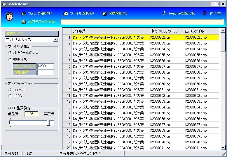
Task: Click the convert start picture icon
Action: pos(104,13)
